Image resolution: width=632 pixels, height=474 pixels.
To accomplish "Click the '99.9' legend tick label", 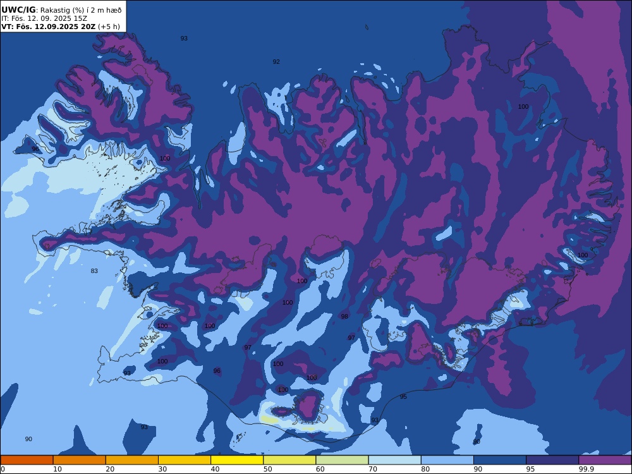I will pos(586,469).
